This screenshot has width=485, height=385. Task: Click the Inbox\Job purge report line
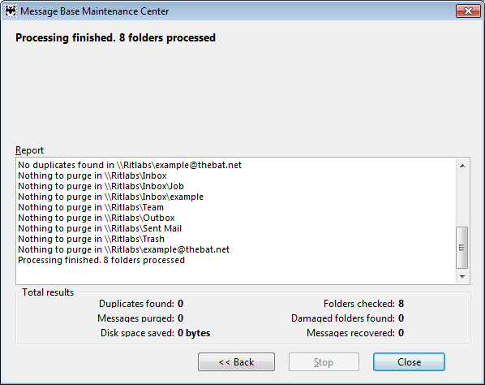[101, 186]
